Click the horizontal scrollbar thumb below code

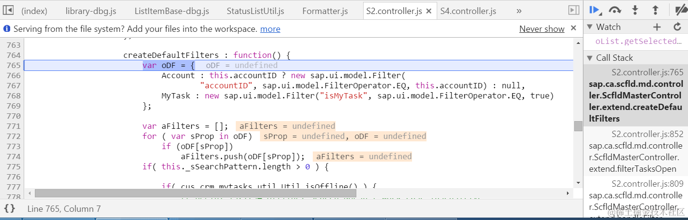click(x=196, y=193)
